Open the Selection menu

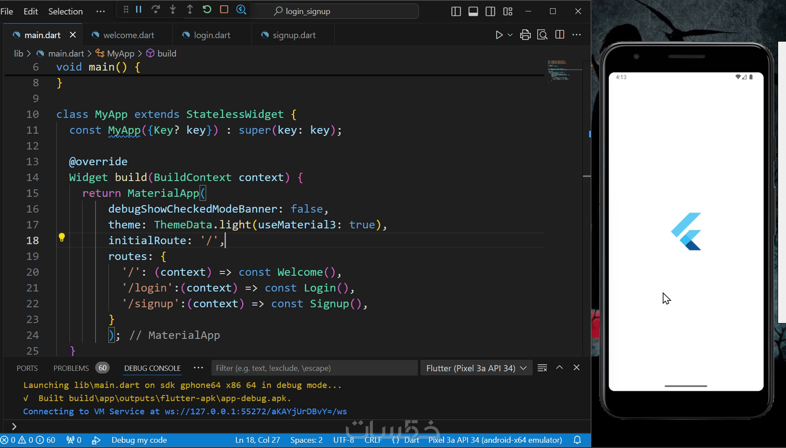[65, 12]
